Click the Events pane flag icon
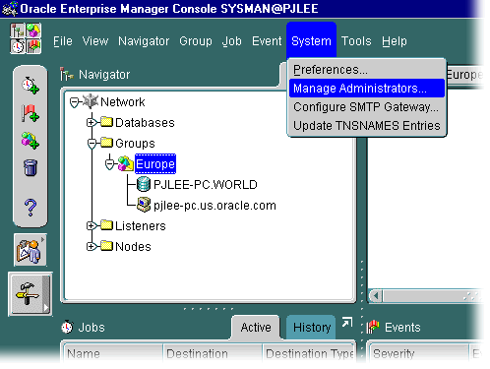 tap(373, 327)
